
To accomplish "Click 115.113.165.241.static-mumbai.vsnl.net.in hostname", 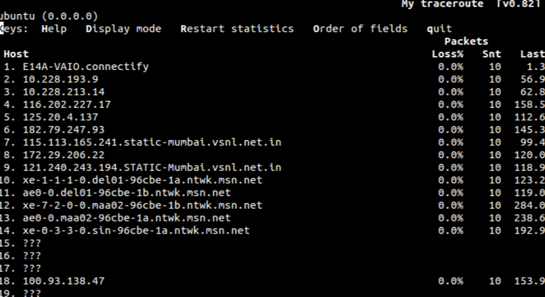I will click(152, 142).
